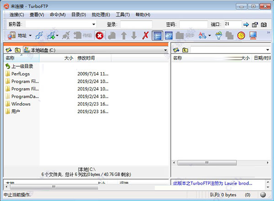Screen dimensions: 274x201
Task: Toggle the list view layout icon
Action: pos(158,36)
